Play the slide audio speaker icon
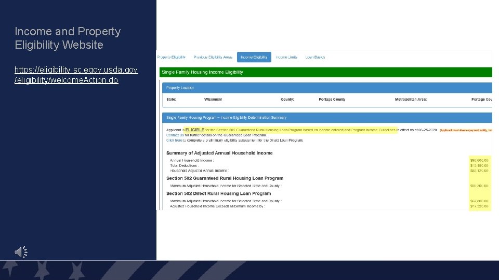 point(21,252)
